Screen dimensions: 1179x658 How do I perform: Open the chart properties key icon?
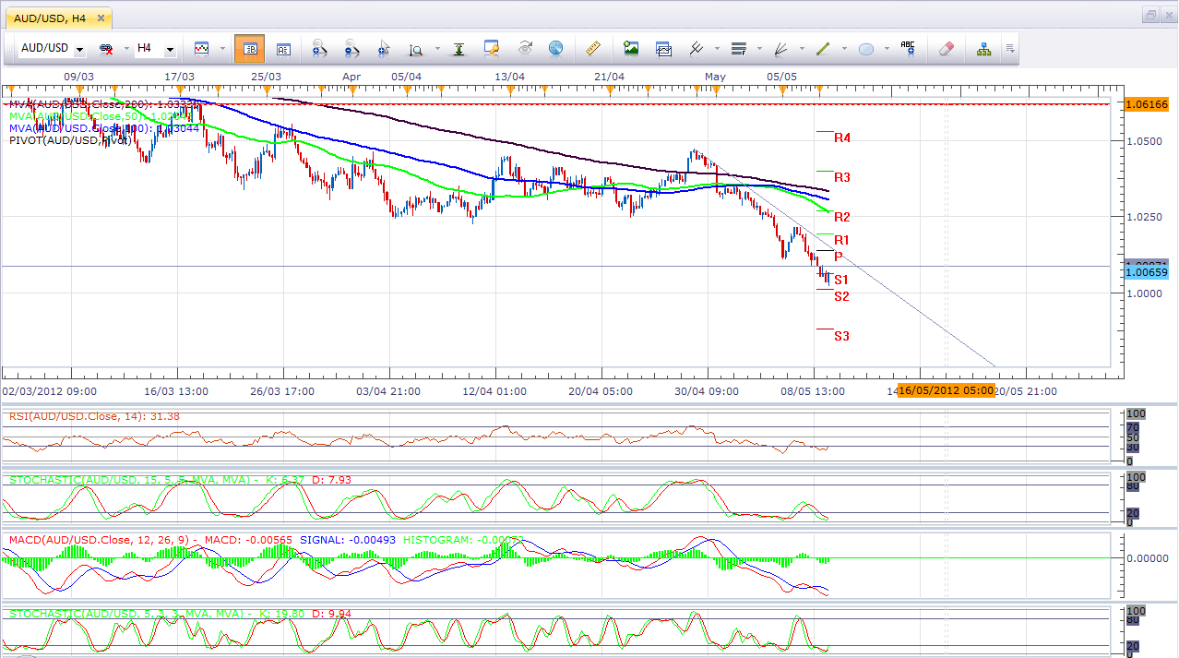pyautogui.click(x=491, y=49)
